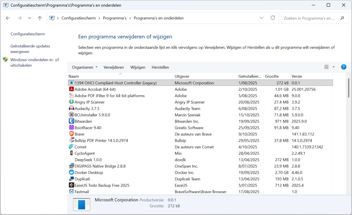Viewport: 352px width, 215px height.
Task: Expand the address bar history dropdown
Action: [262, 18]
